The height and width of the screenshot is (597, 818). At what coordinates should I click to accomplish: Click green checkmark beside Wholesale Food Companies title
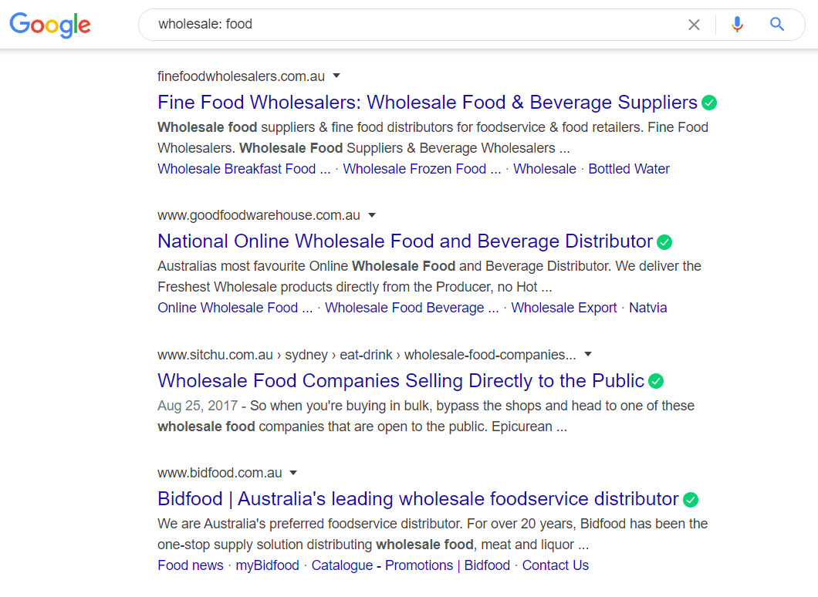(x=656, y=381)
